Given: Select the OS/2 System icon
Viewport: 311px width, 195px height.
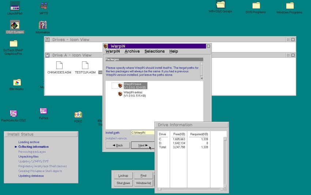Looking at the screenshot, I should click(x=15, y=25).
